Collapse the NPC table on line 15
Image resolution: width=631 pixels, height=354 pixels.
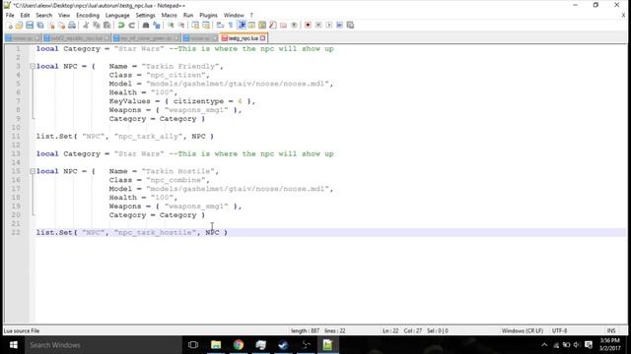33,171
